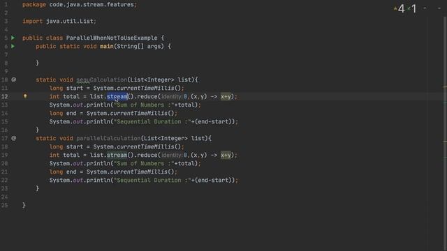The width and height of the screenshot is (447, 251).
Task: Click the @ gutter annotation icon on line 10
Action: click(13, 79)
